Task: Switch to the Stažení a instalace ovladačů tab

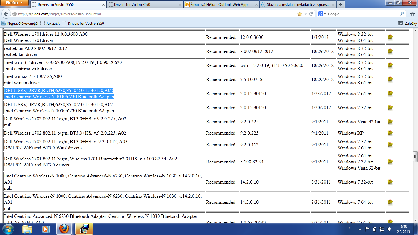Action: tap(297, 5)
